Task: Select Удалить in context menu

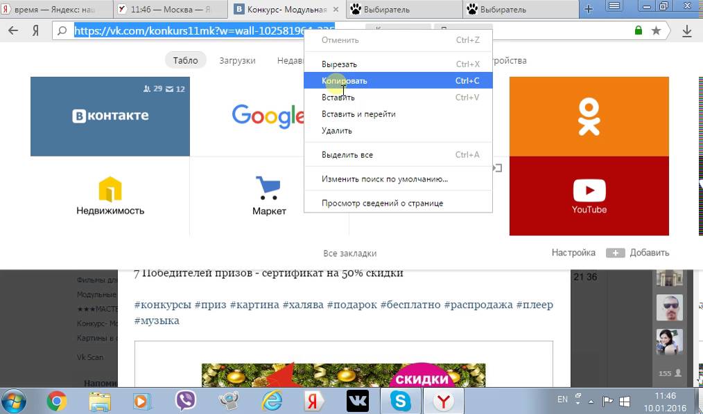Action: pos(398,131)
